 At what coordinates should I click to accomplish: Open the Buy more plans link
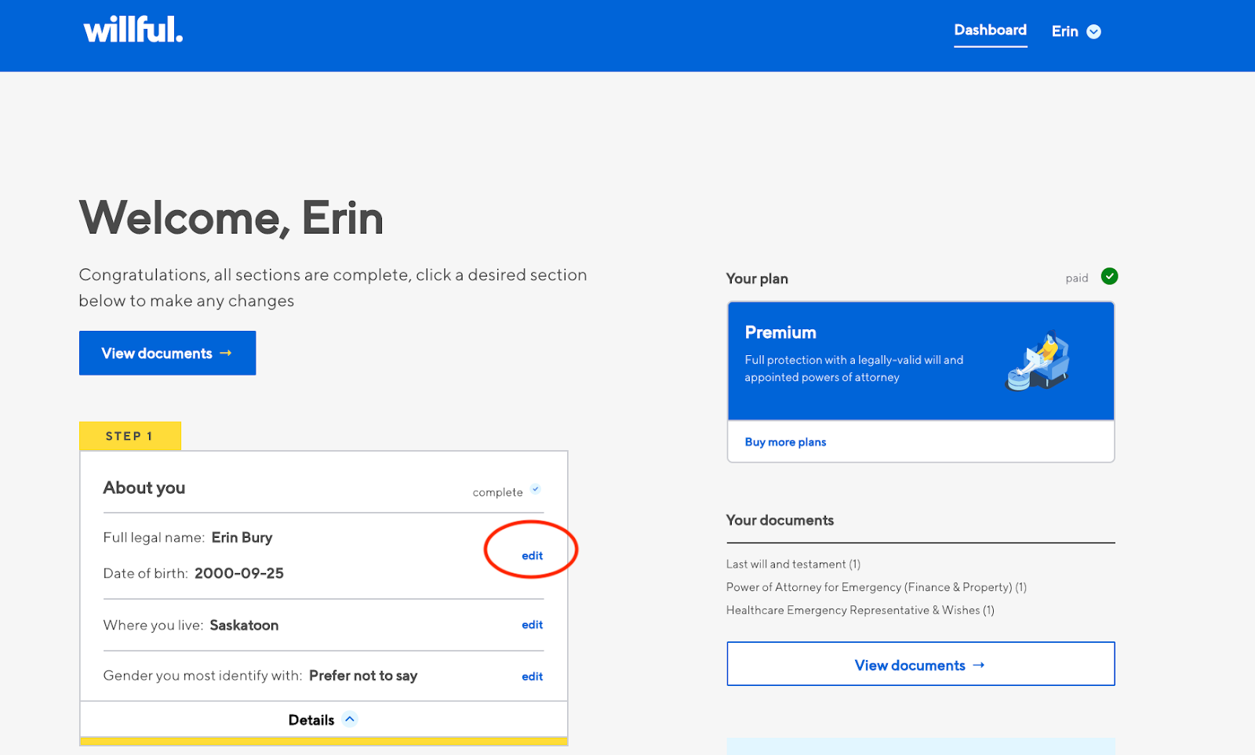tap(785, 442)
